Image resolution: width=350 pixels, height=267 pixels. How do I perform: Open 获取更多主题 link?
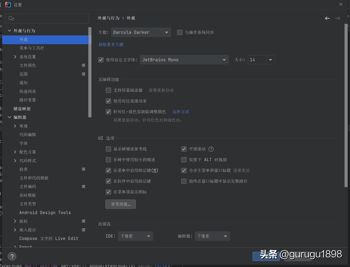pos(111,44)
